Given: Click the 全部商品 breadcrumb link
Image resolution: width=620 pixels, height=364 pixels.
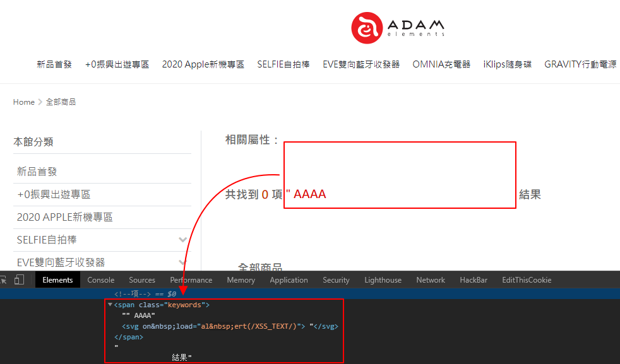Looking at the screenshot, I should pos(61,102).
